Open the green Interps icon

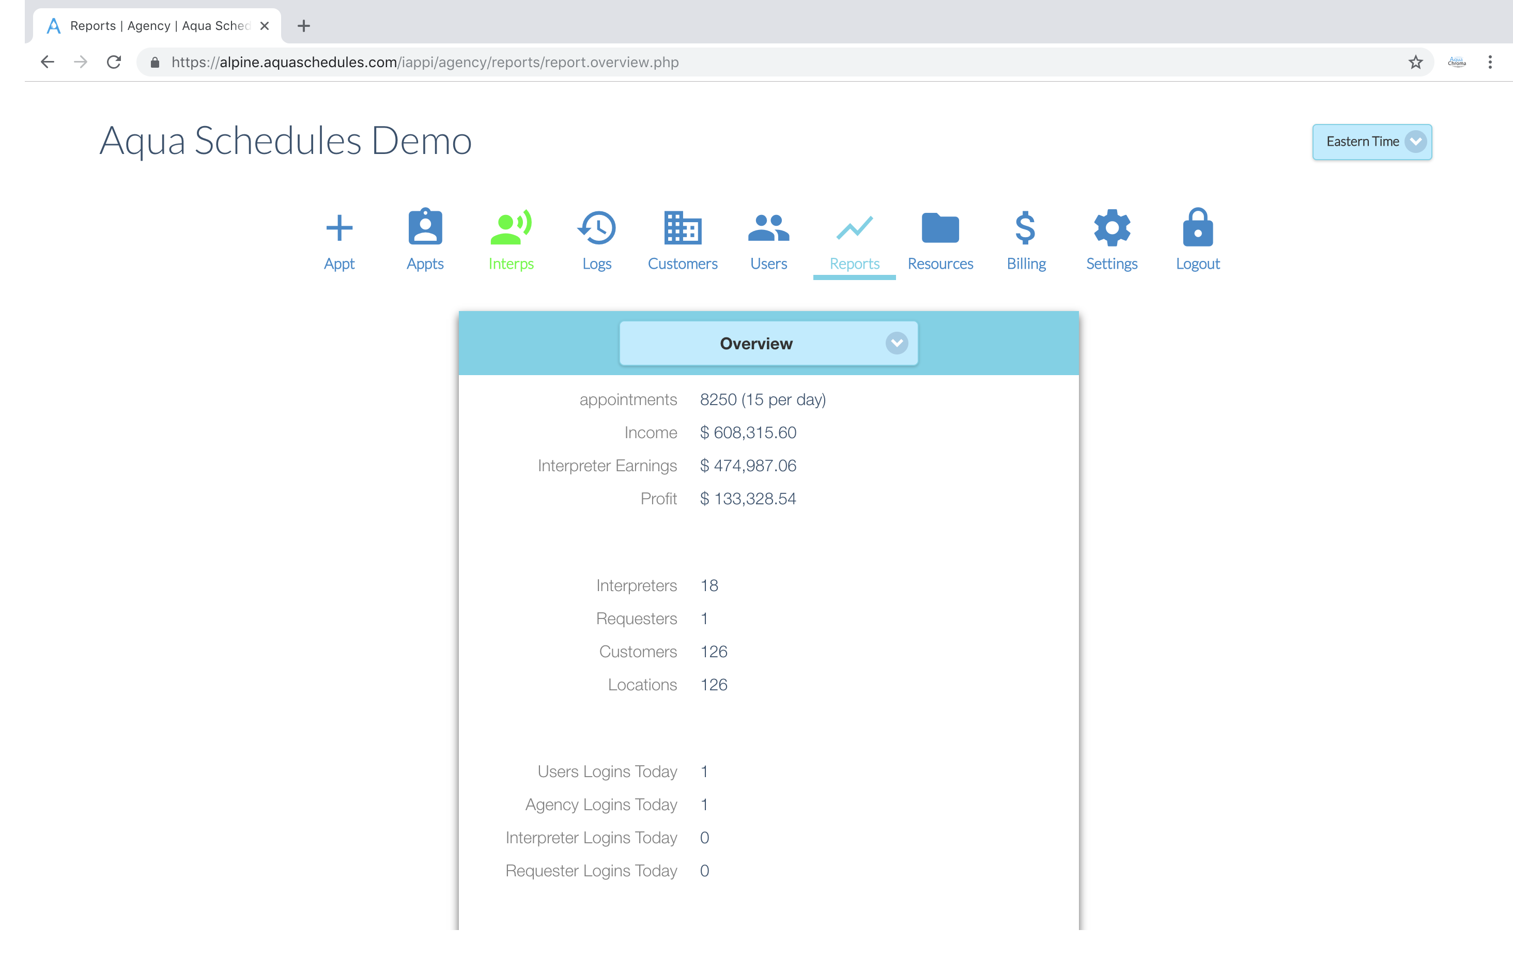pyautogui.click(x=511, y=227)
